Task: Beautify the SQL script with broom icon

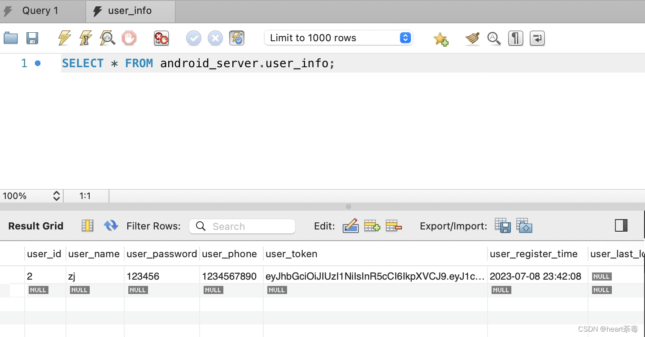Action: click(x=472, y=38)
